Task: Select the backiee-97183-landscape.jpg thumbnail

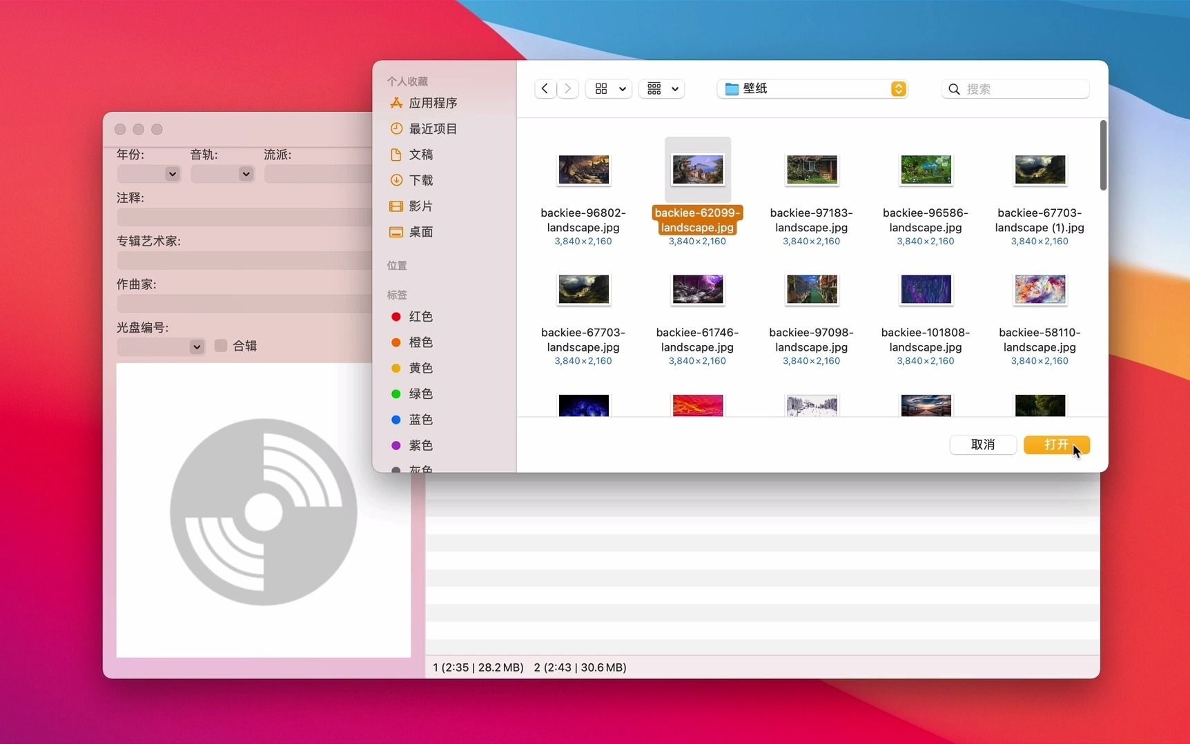Action: tap(812, 170)
